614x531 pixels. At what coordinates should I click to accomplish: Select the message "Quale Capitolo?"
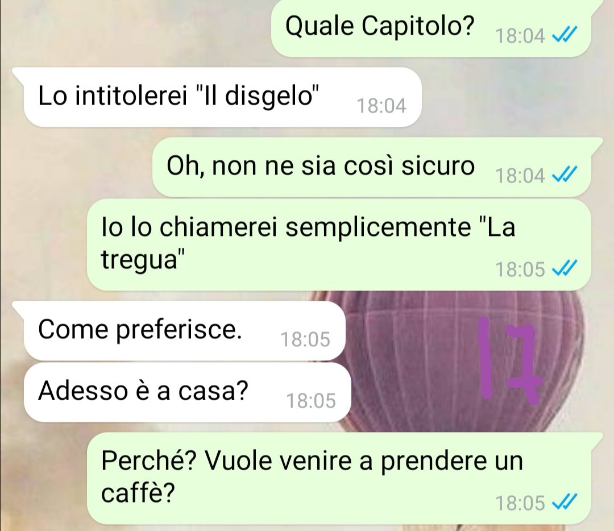coord(431,28)
